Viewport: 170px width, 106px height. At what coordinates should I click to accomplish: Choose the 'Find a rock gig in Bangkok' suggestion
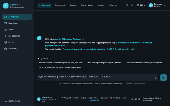(104, 63)
